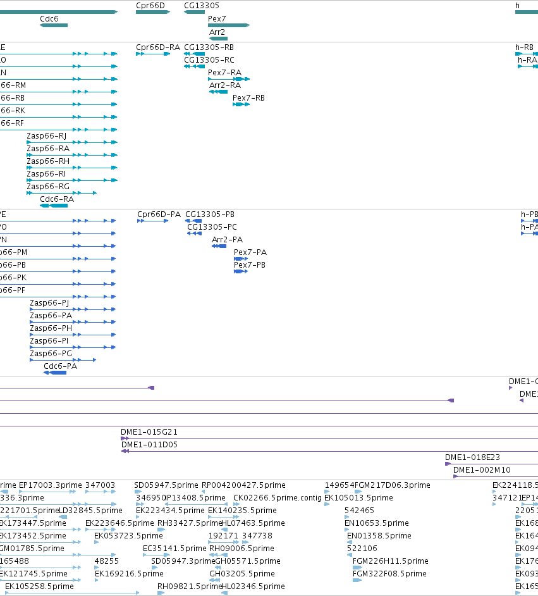Select the DME1-018E23 clone
This screenshot has width=538, height=596.
click(491, 464)
